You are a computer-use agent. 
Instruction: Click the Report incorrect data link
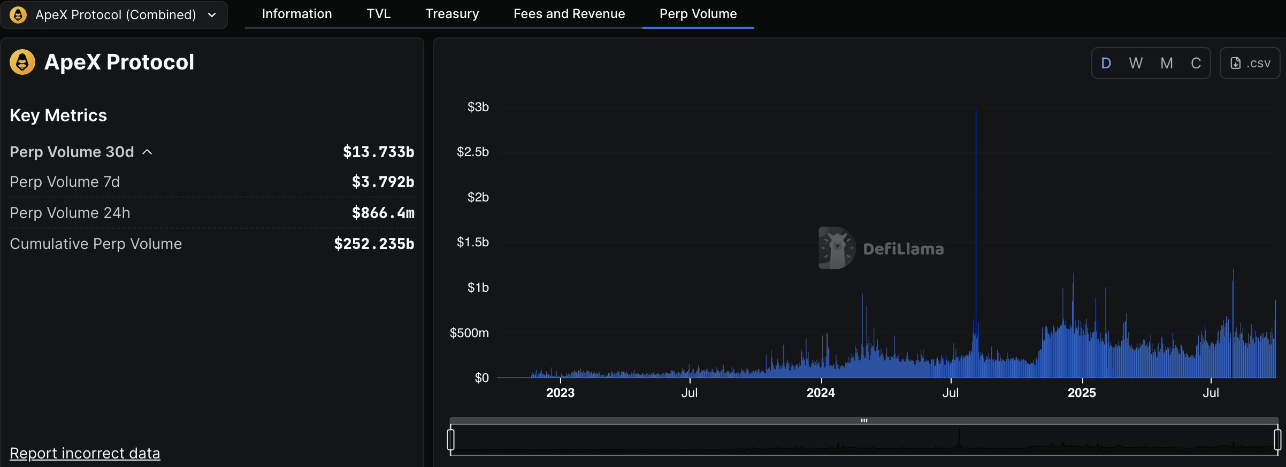(85, 453)
